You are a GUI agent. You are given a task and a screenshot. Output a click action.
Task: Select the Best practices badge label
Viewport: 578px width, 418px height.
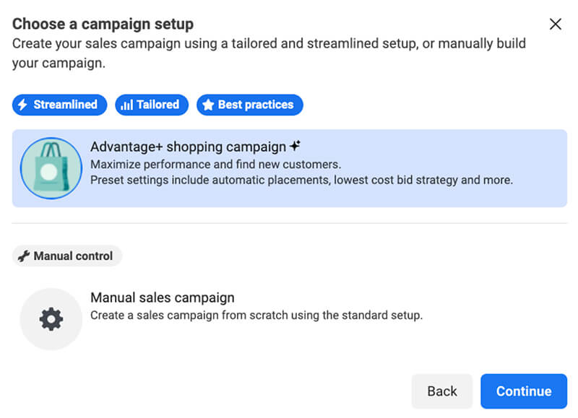256,105
